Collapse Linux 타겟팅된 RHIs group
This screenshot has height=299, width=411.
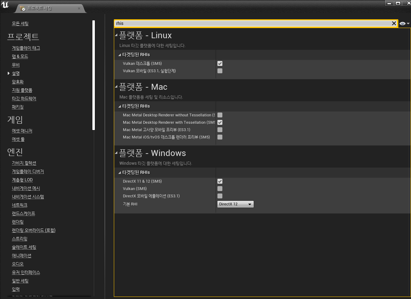[119, 55]
